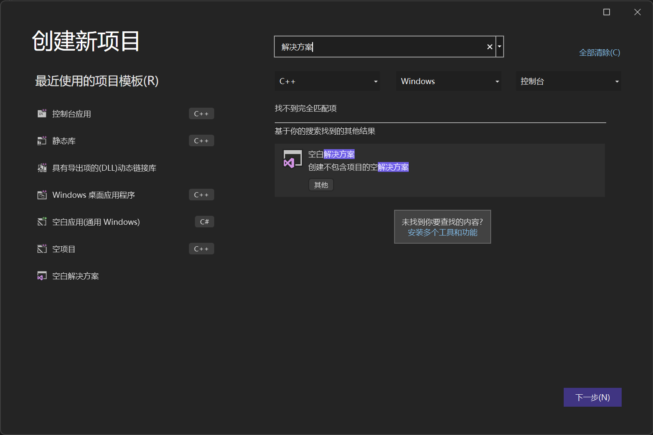Click the 创建不包含项目的空解决方案 description

[358, 167]
